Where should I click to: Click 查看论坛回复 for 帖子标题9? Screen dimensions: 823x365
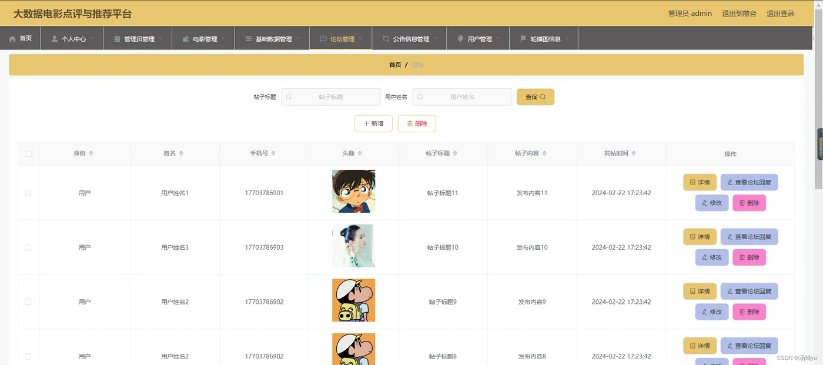pyautogui.click(x=749, y=291)
